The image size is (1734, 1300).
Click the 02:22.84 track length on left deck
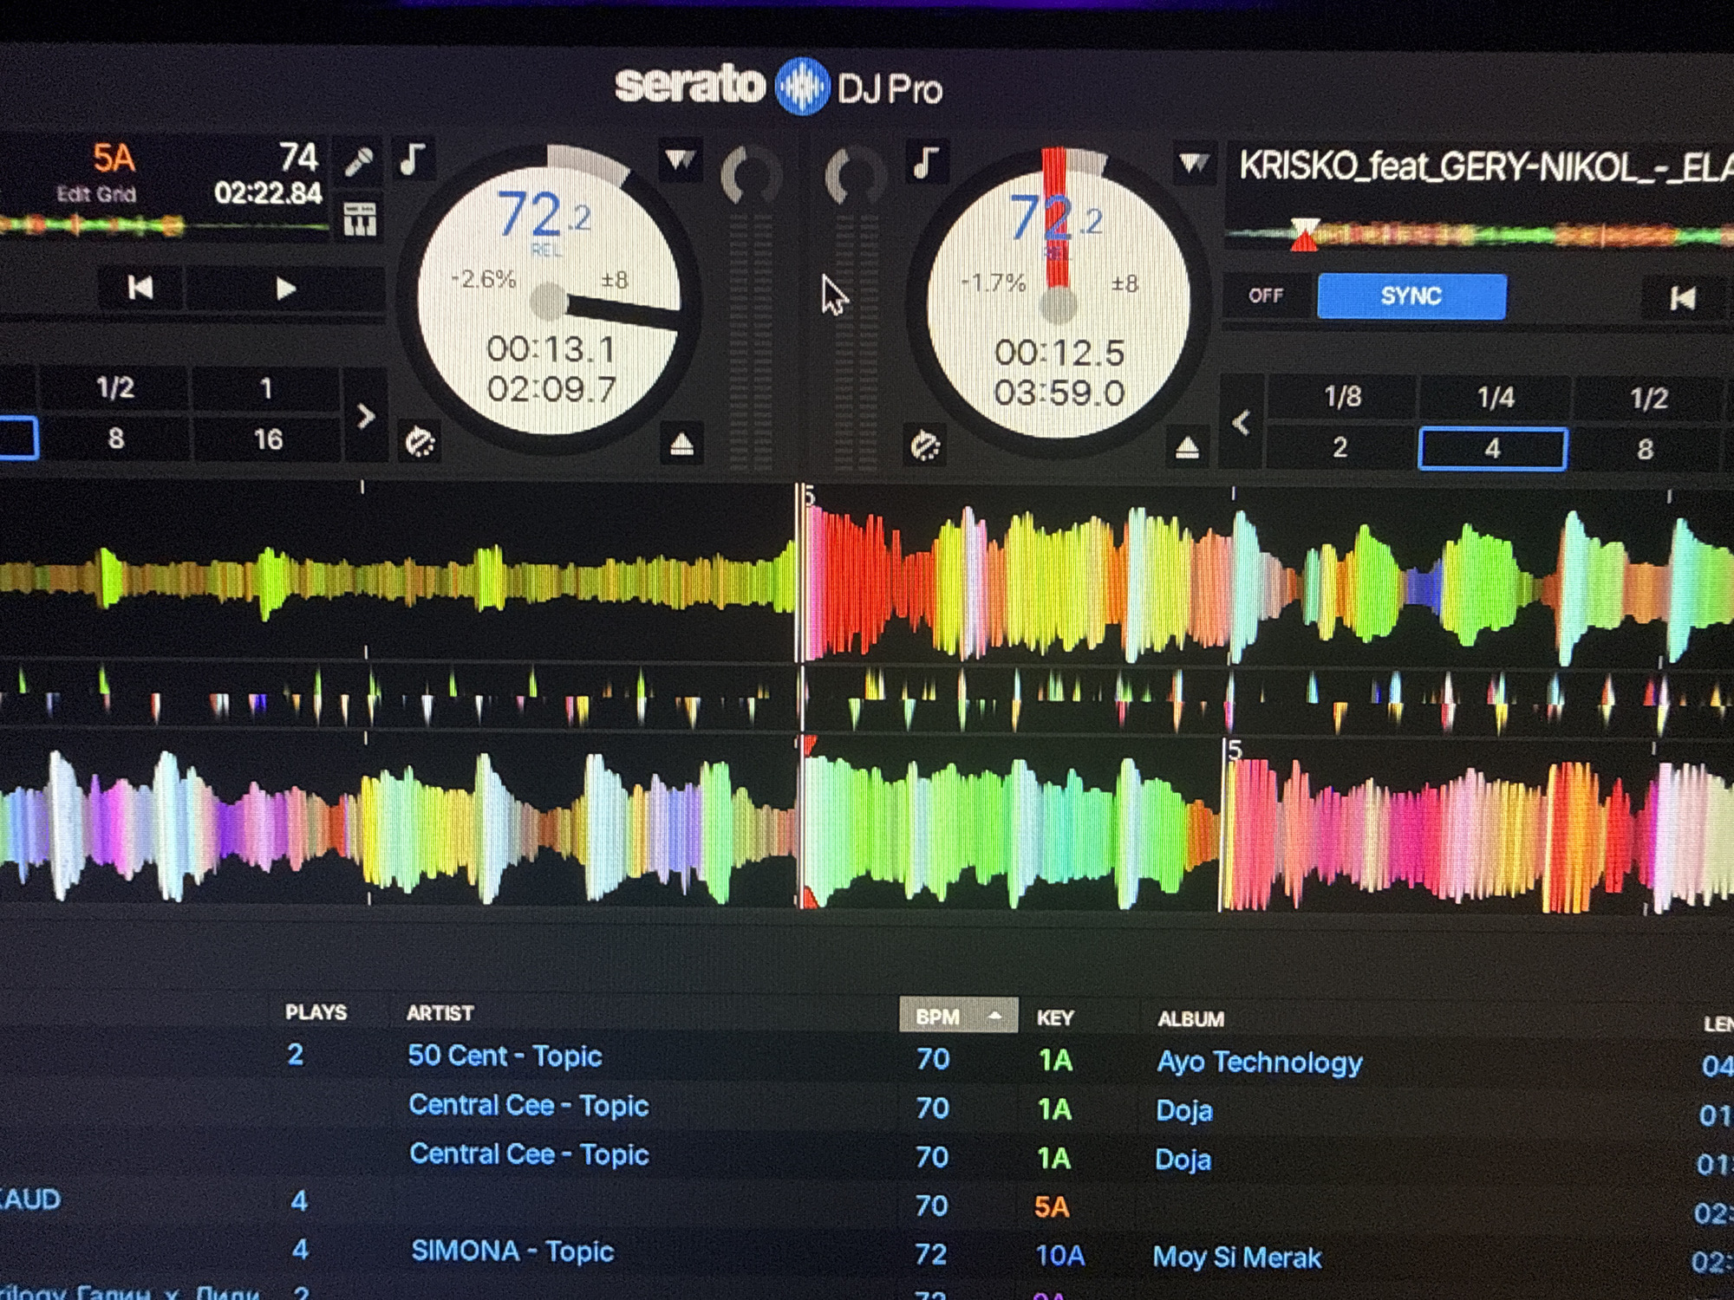(x=268, y=192)
